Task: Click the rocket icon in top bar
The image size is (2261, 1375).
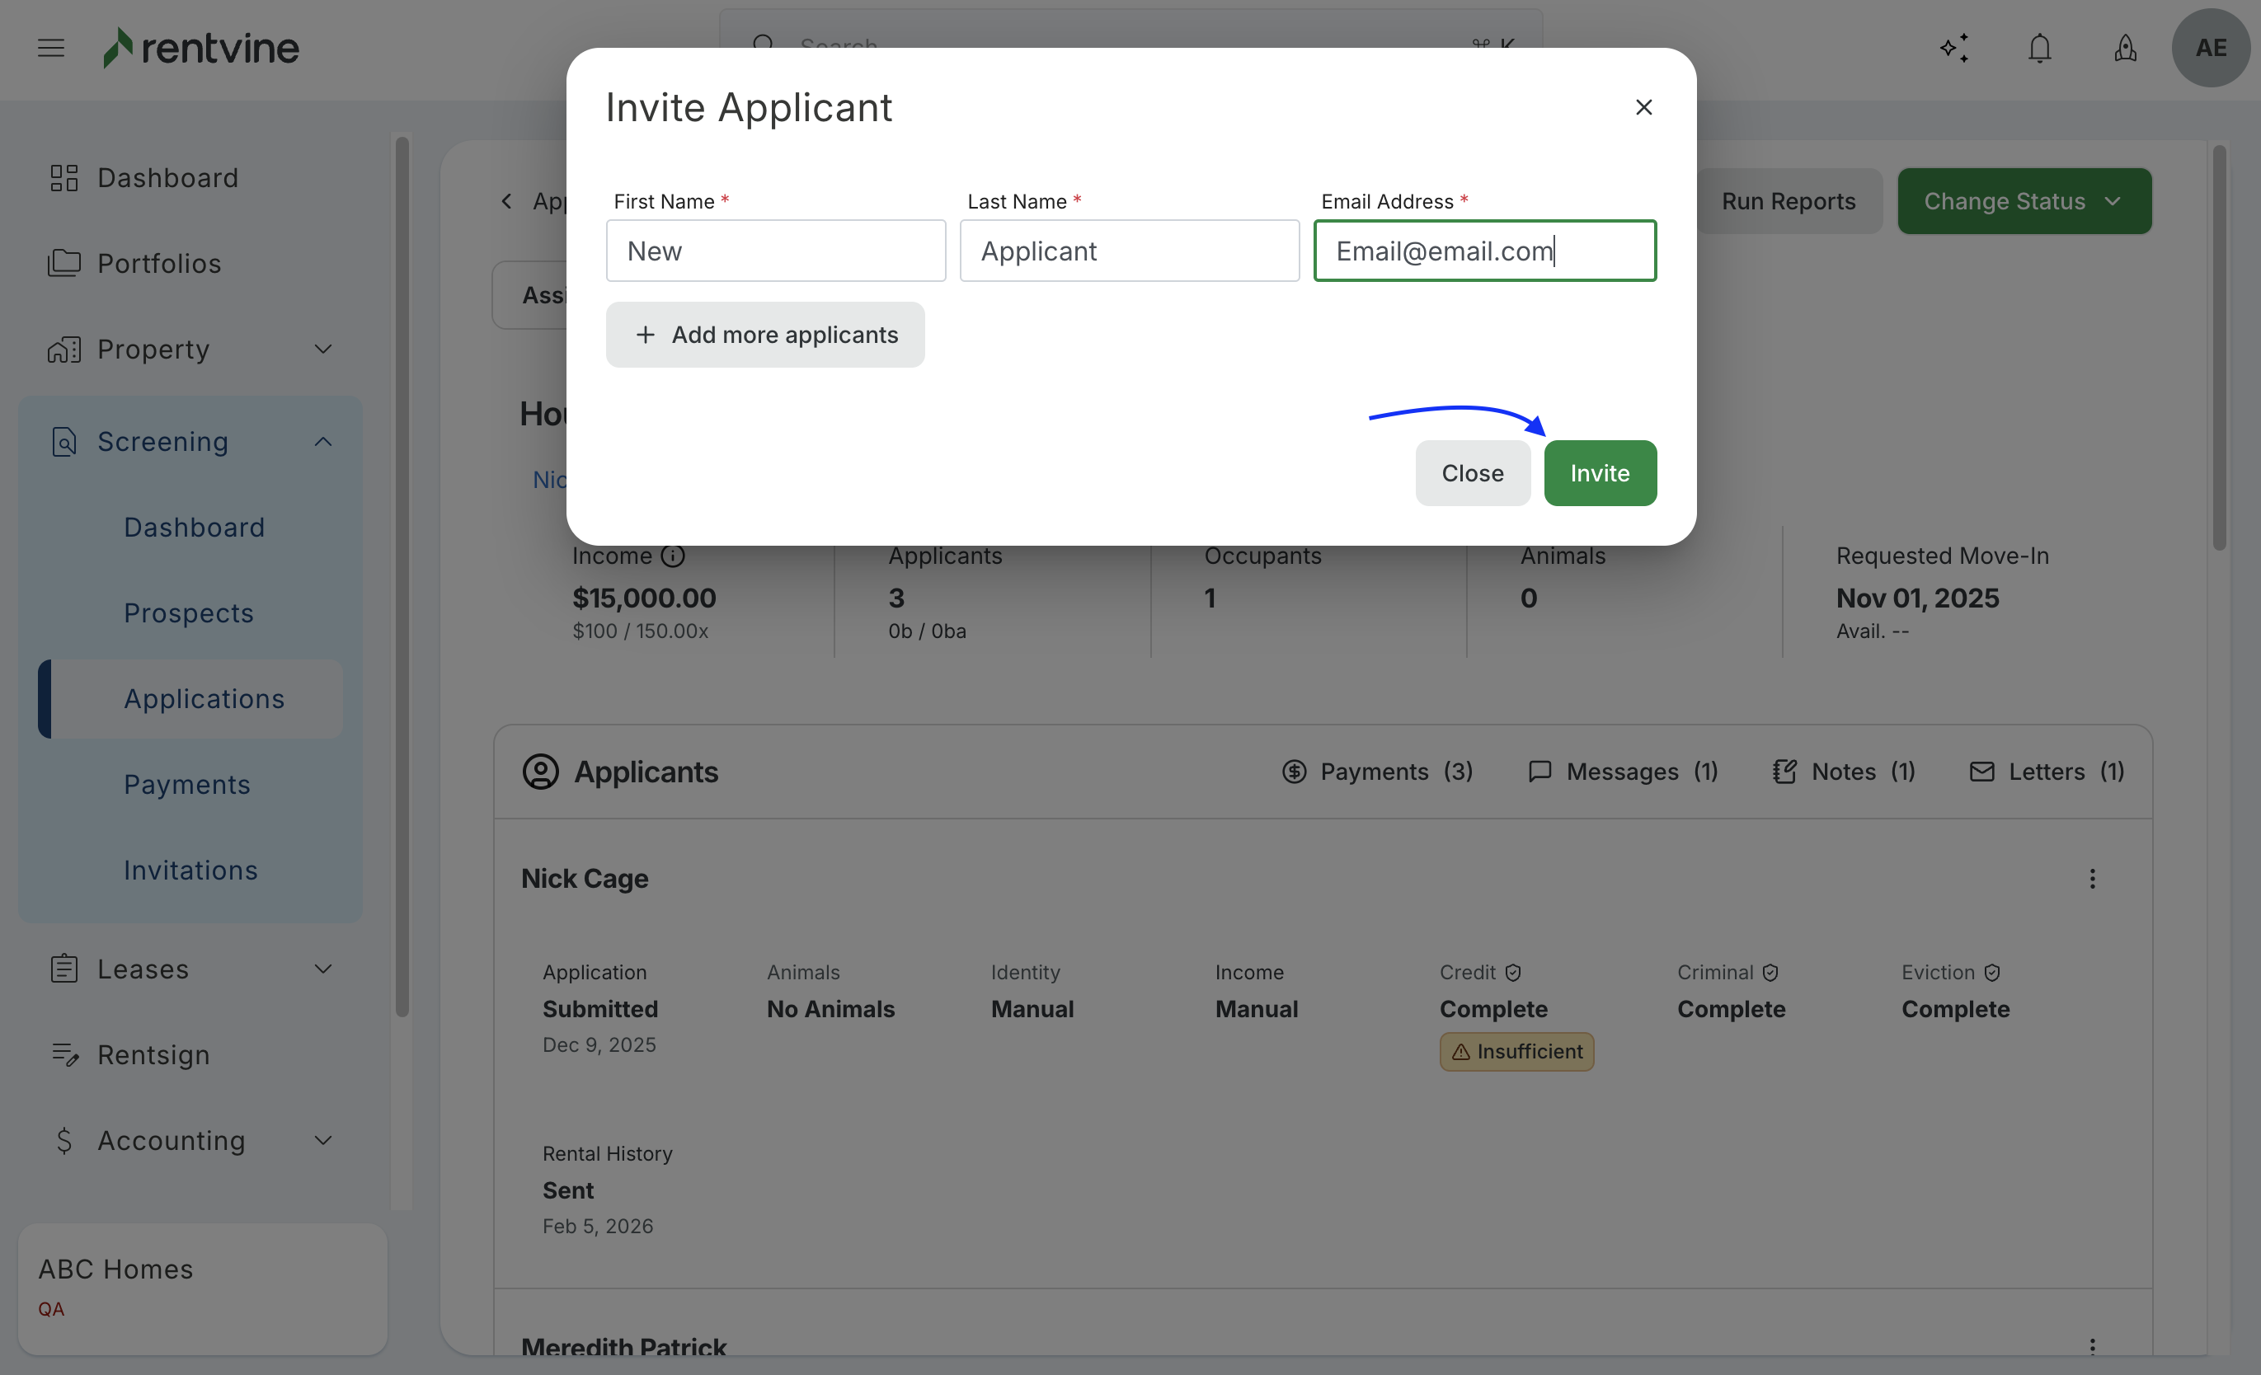Action: (x=2125, y=48)
